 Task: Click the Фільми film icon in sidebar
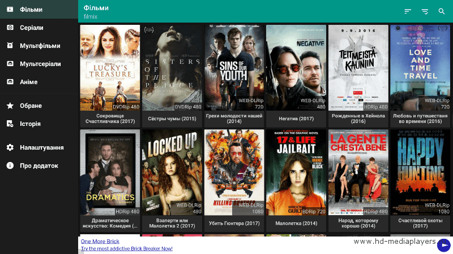(10, 10)
